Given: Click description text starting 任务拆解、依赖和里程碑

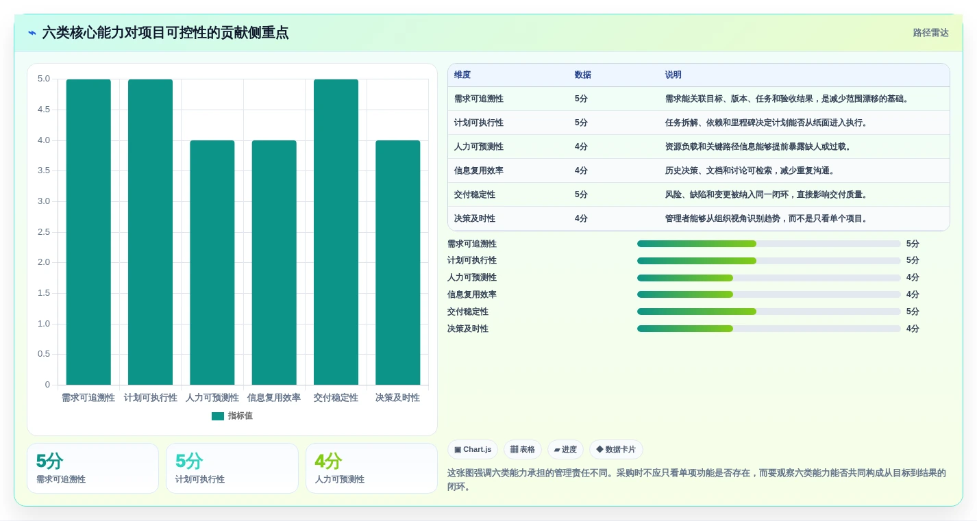Looking at the screenshot, I should click(767, 123).
